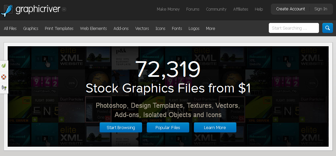336x156 pixels.
Task: Click the GraphicRiver fish logo
Action: tap(7, 11)
